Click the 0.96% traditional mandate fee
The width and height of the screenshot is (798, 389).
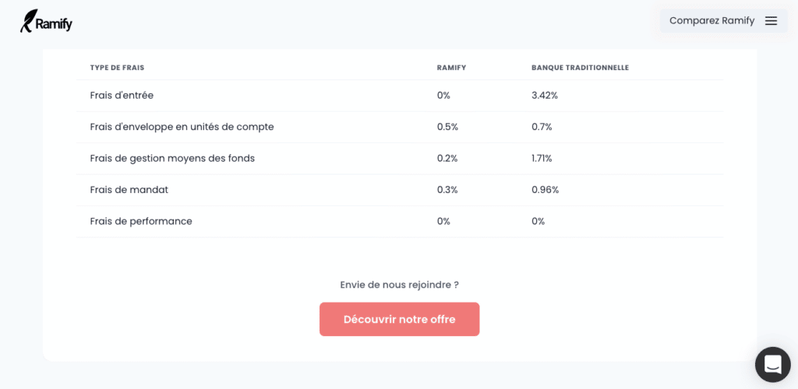click(x=545, y=190)
